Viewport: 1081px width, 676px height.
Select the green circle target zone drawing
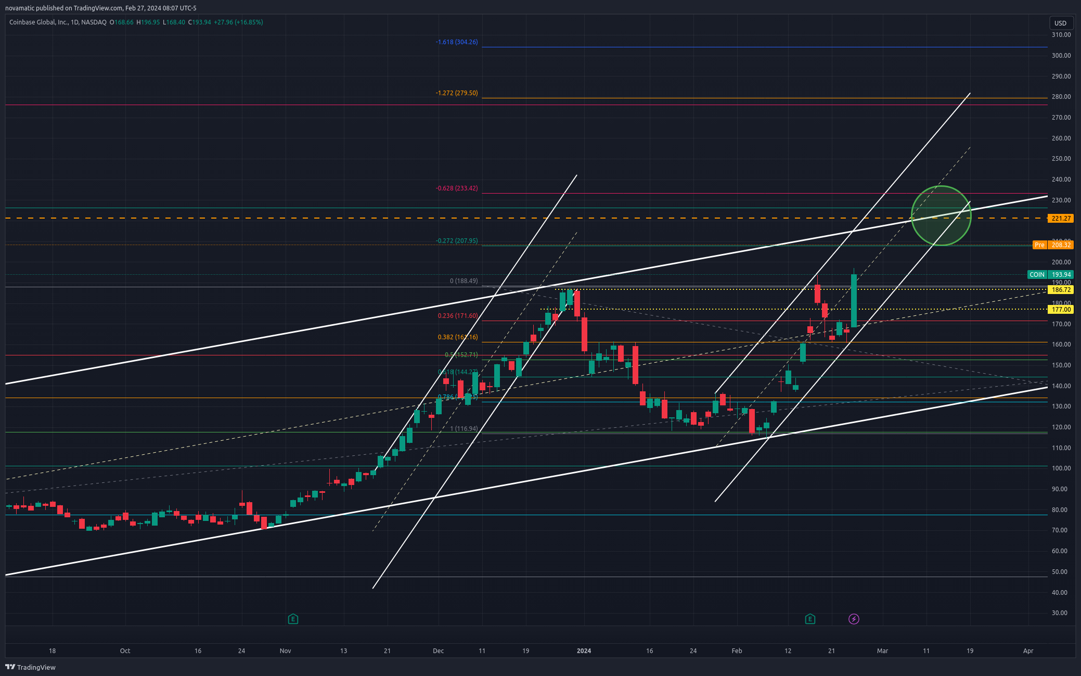[x=941, y=215]
